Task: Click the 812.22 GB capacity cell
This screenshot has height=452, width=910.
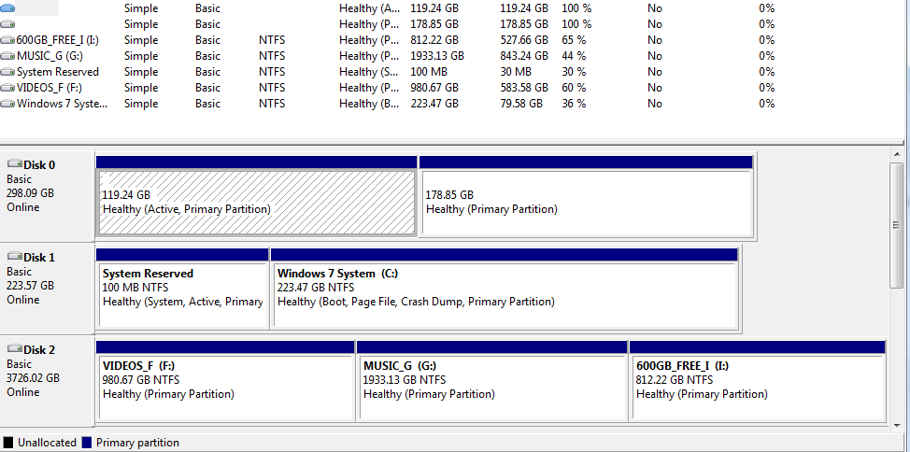Action: click(x=434, y=40)
